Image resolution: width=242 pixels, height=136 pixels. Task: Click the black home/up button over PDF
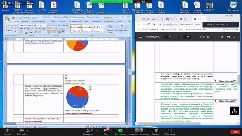pyautogui.click(x=234, y=111)
